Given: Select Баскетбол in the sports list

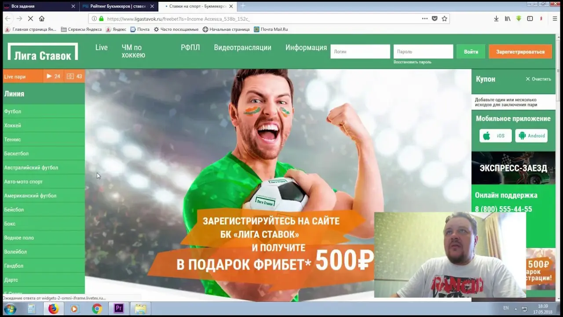Looking at the screenshot, I should point(44,154).
